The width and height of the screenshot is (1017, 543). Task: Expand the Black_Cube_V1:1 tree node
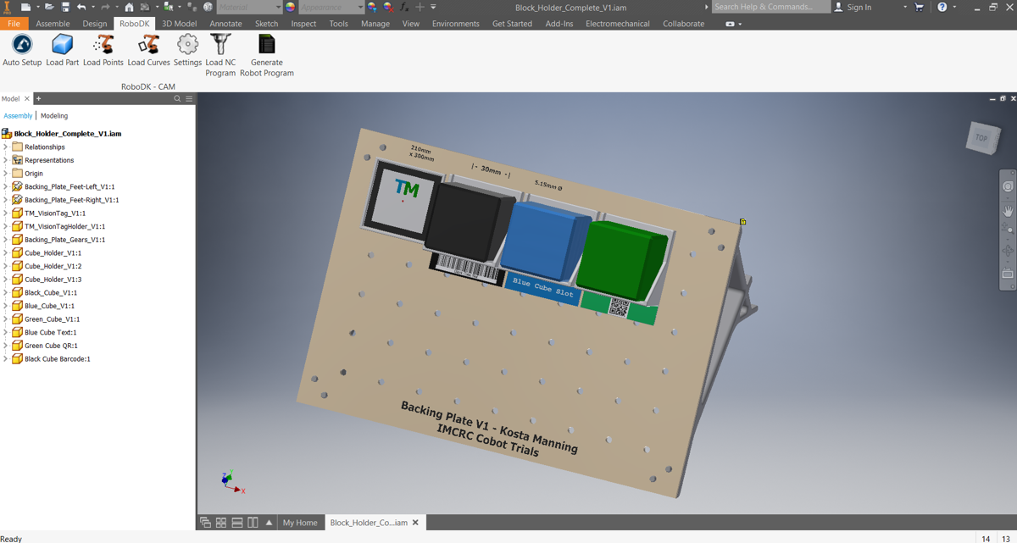pos(6,293)
